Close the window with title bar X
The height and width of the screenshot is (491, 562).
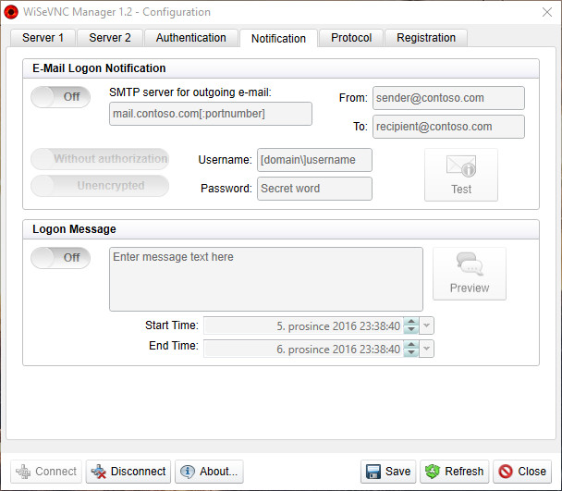click(547, 12)
